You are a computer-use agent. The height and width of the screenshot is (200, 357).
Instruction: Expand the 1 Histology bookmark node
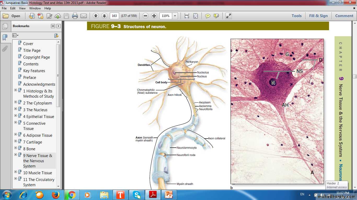16,90
